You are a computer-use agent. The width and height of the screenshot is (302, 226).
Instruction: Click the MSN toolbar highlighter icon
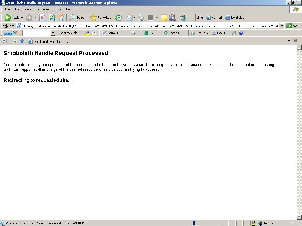point(87,33)
